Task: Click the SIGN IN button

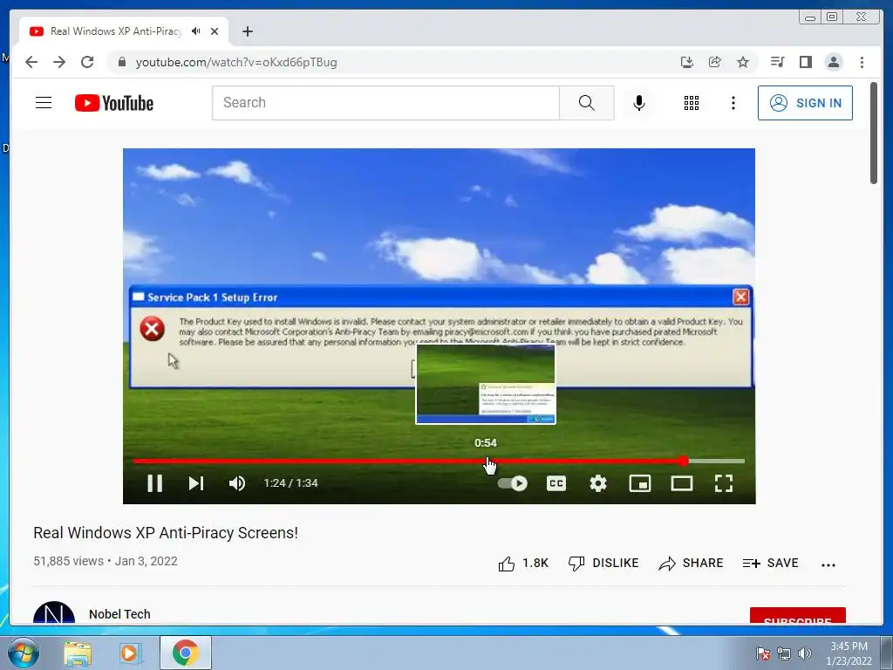Action: [805, 103]
